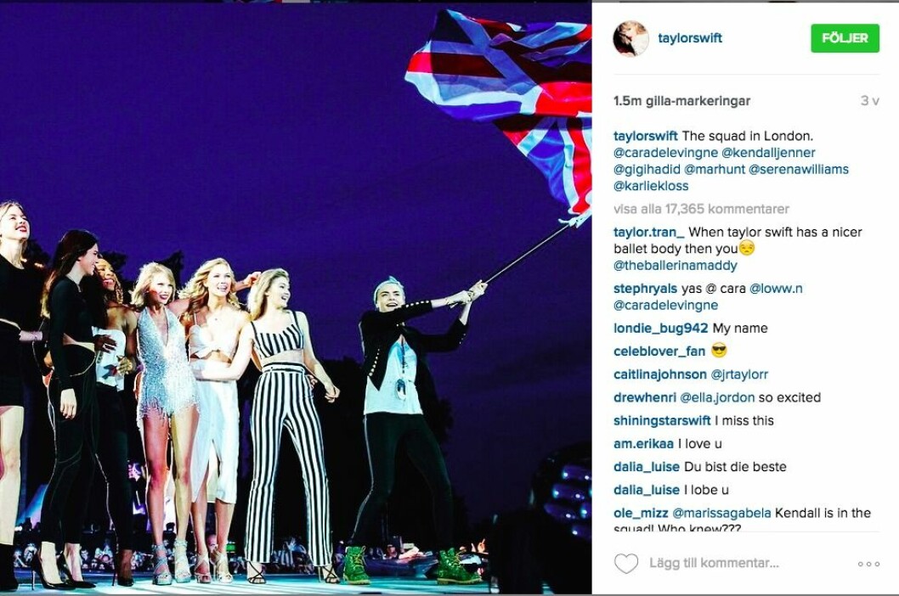
Task: Click the 3 v post timestamp
Action: coord(869,101)
